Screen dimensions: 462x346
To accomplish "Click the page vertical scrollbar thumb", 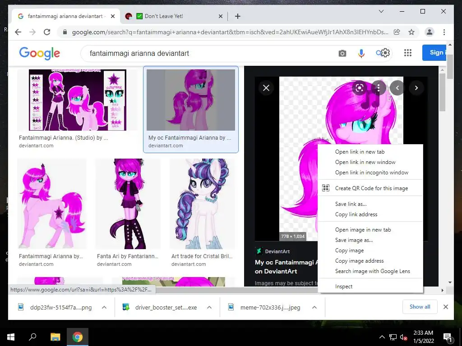I will (450, 67).
